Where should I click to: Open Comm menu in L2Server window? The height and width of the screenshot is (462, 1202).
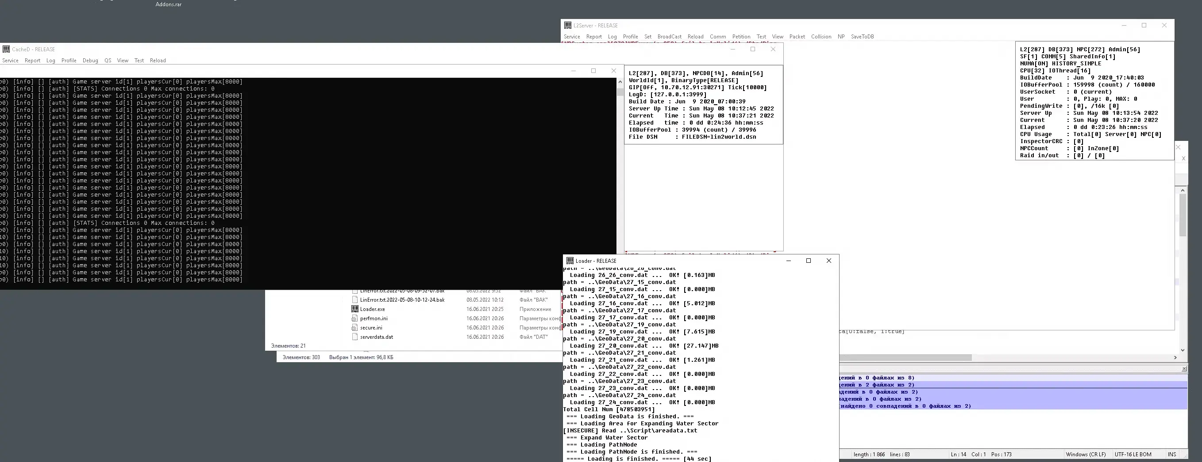718,37
